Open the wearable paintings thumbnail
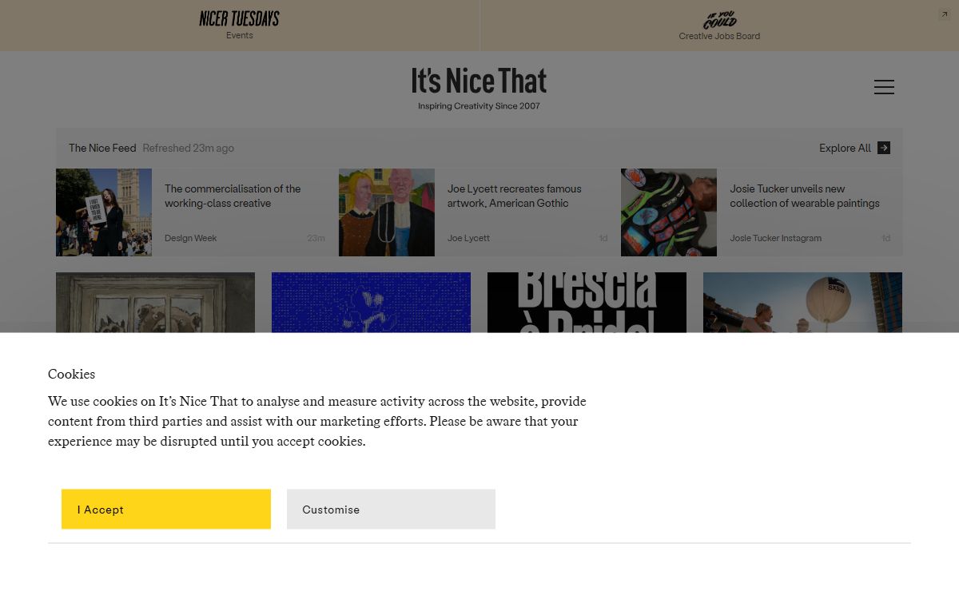Image resolution: width=959 pixels, height=591 pixels. point(669,212)
